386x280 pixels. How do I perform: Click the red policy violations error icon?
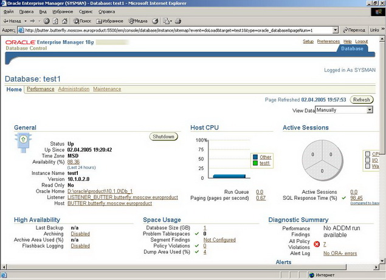tap(317, 244)
